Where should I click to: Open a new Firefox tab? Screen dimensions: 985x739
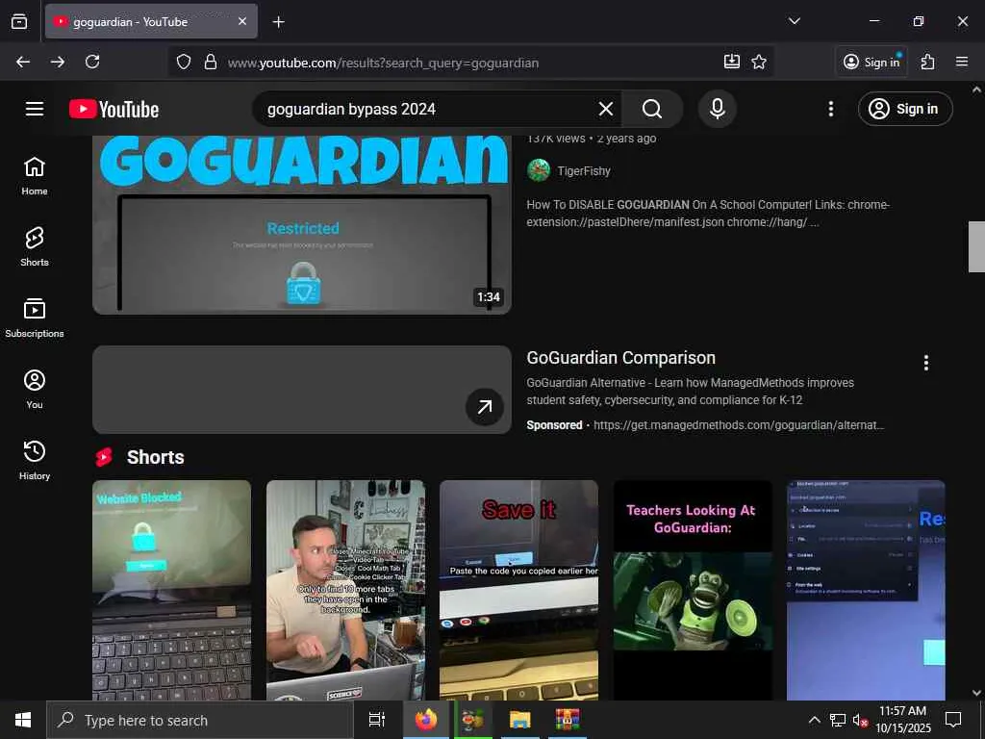pyautogui.click(x=278, y=22)
